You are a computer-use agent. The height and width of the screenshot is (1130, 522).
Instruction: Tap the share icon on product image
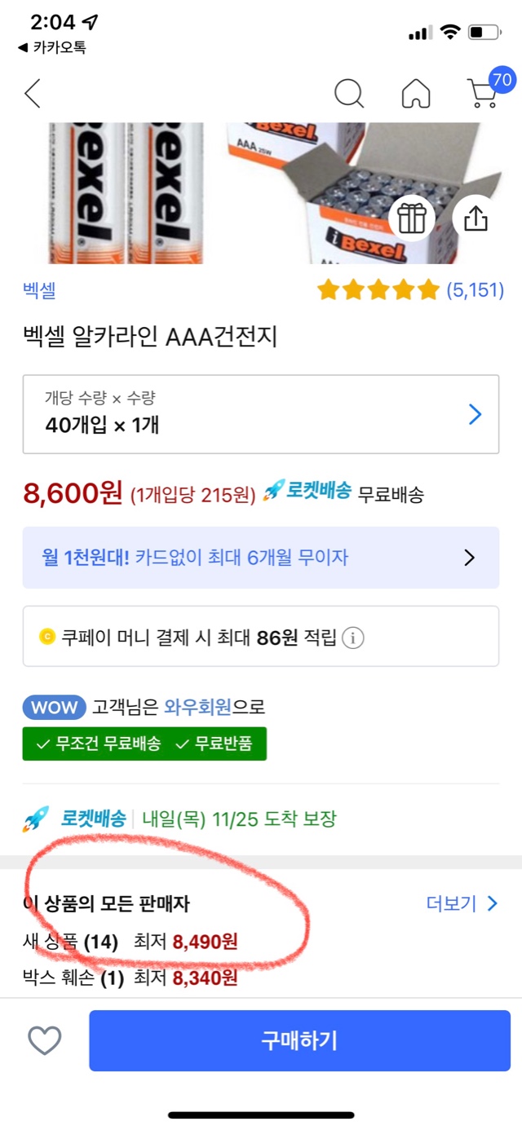coord(476,218)
